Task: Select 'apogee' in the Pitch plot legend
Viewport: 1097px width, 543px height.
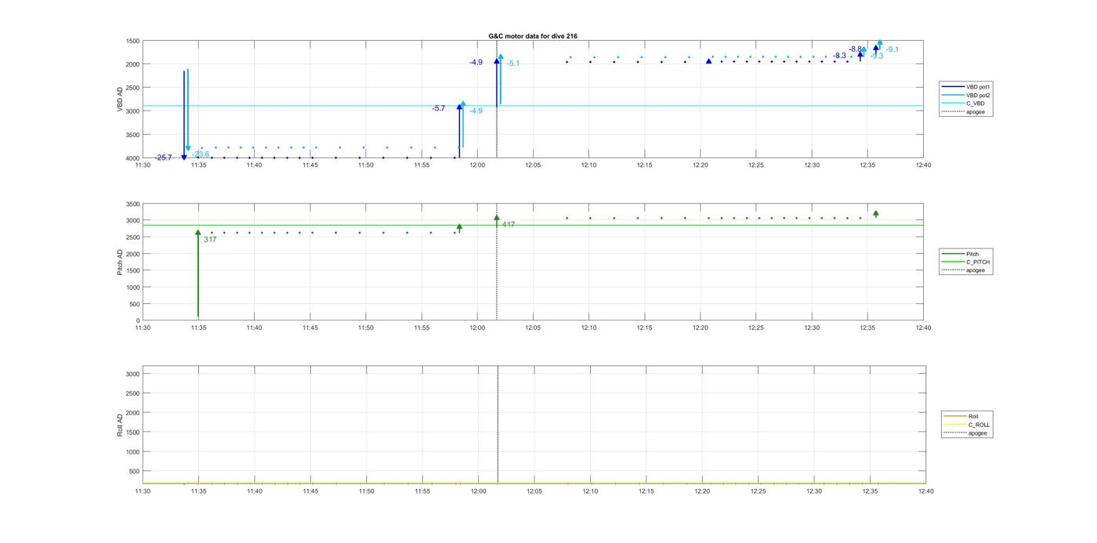Action: tap(964, 270)
